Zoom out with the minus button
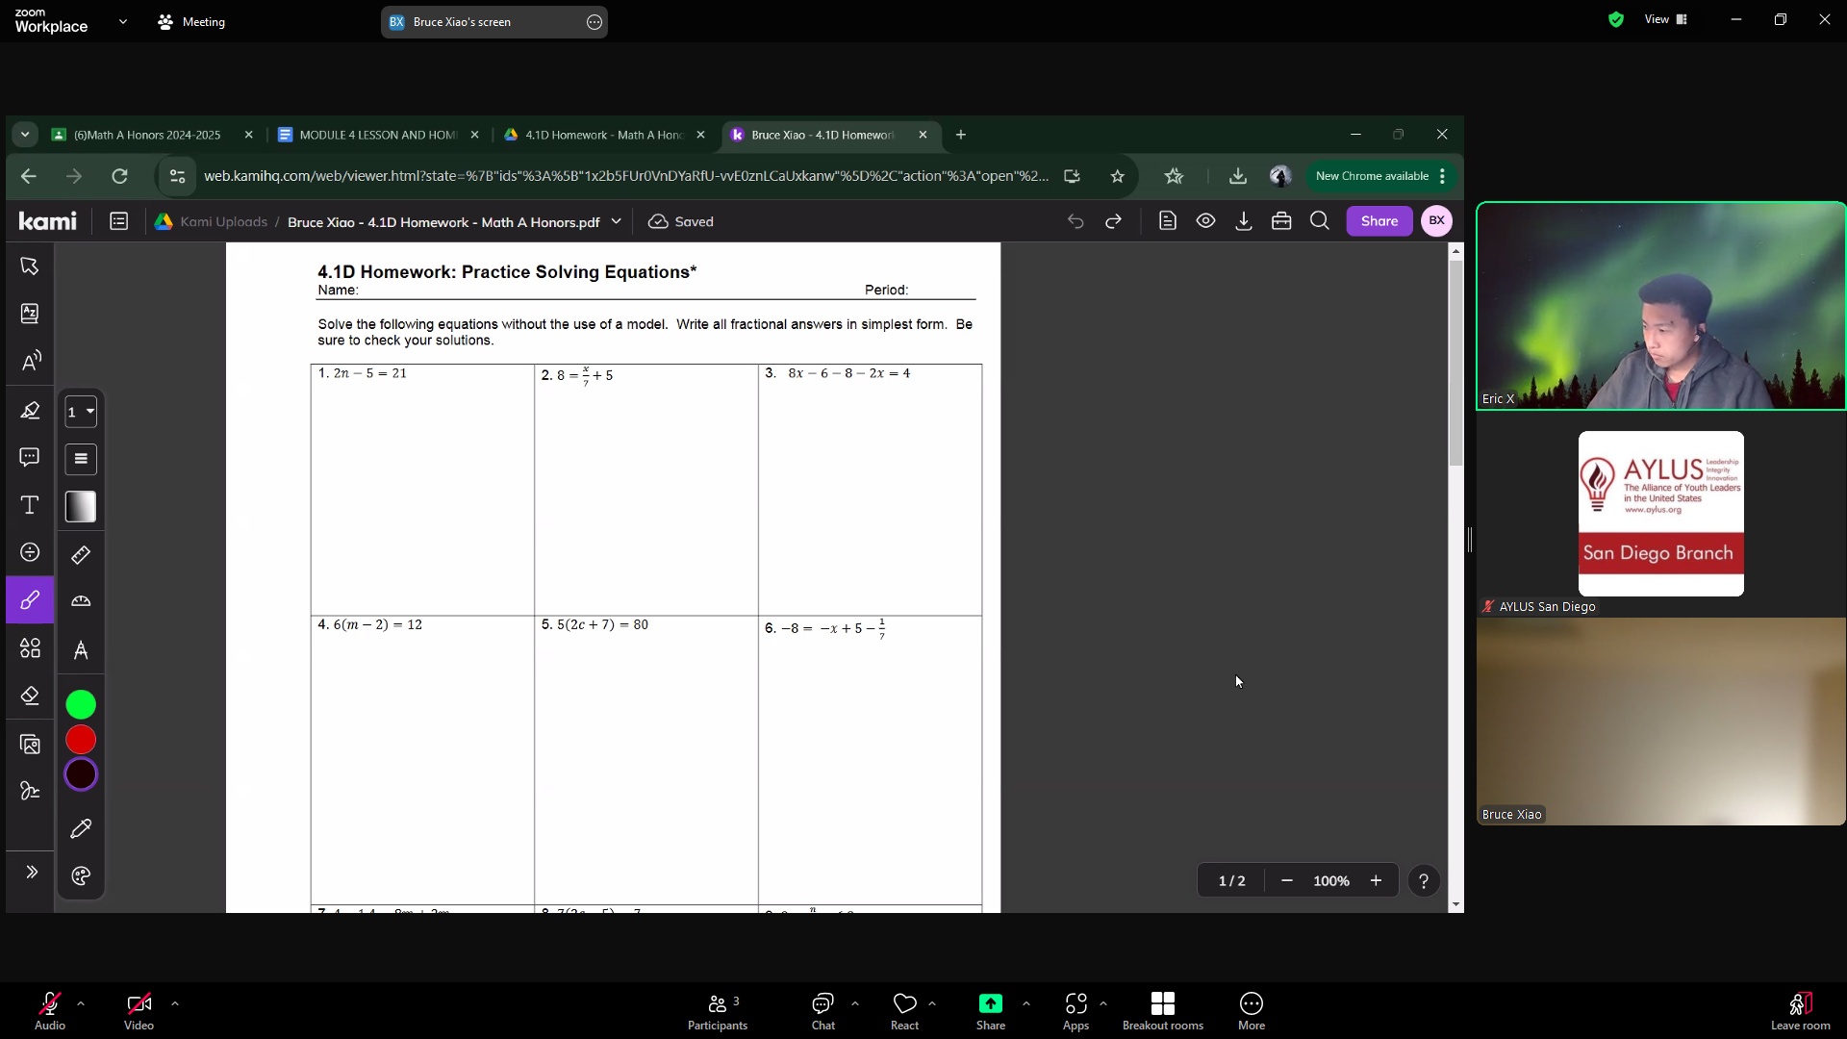Screen dimensions: 1847x1039 [1287, 881]
